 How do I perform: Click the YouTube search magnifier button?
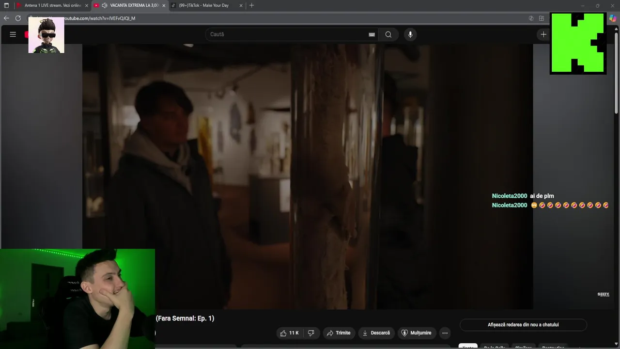pyautogui.click(x=388, y=34)
